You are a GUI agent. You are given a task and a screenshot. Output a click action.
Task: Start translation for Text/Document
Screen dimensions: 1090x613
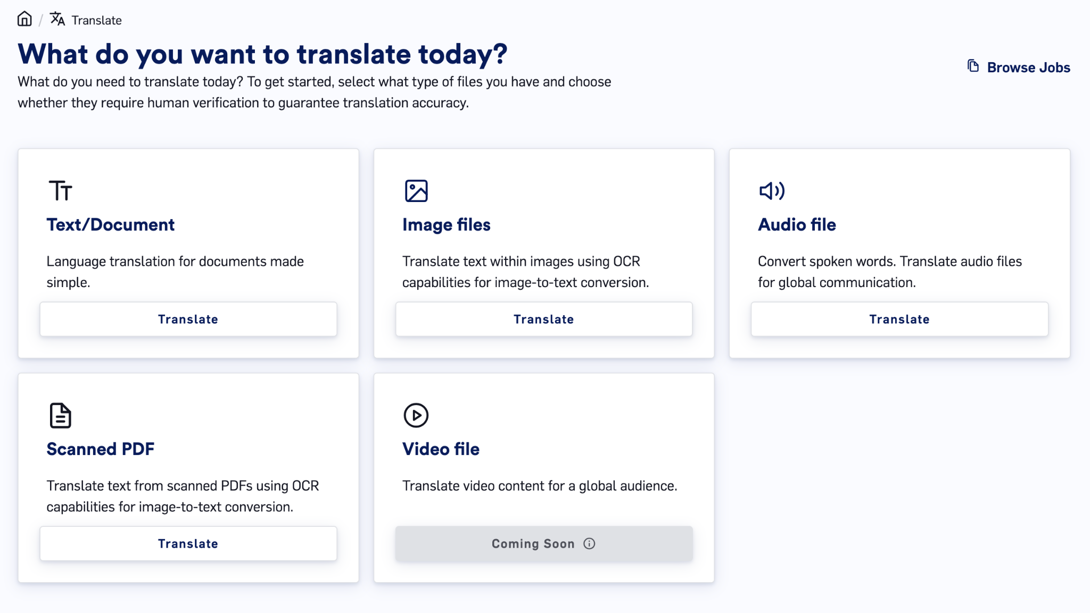click(x=188, y=319)
